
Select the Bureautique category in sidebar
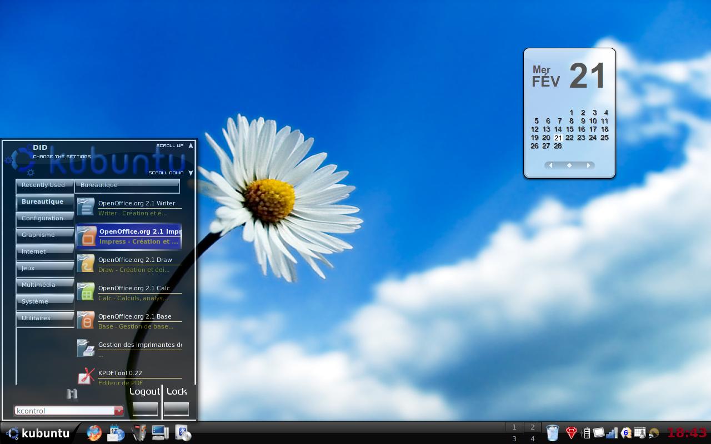(44, 202)
